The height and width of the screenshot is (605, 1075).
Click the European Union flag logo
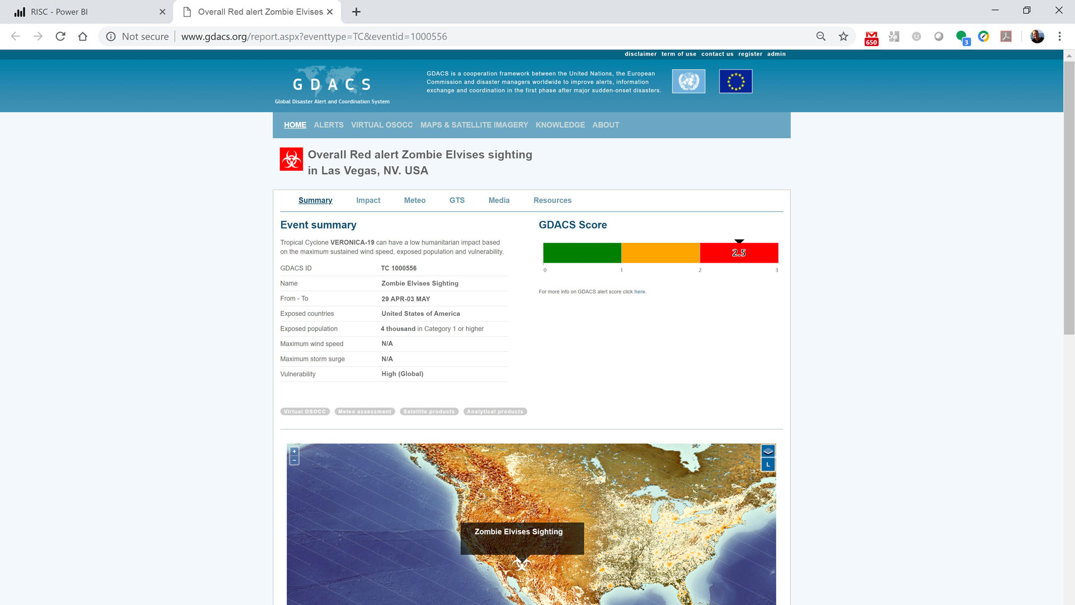click(x=735, y=82)
